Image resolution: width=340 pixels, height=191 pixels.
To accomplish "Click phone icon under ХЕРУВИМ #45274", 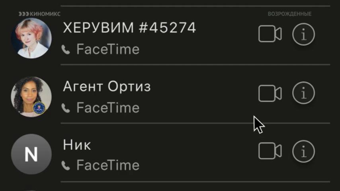I will (66, 50).
